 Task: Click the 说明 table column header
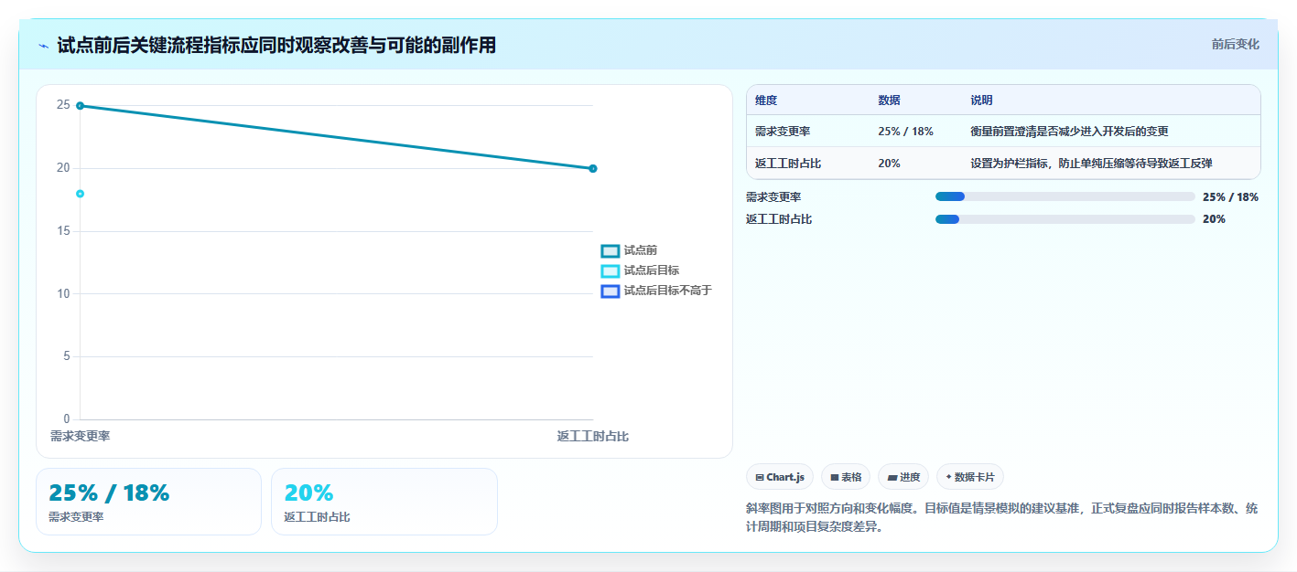pyautogui.click(x=981, y=101)
